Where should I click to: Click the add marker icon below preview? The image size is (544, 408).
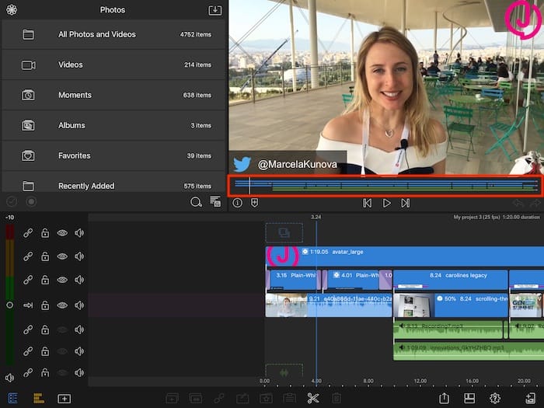coord(256,203)
